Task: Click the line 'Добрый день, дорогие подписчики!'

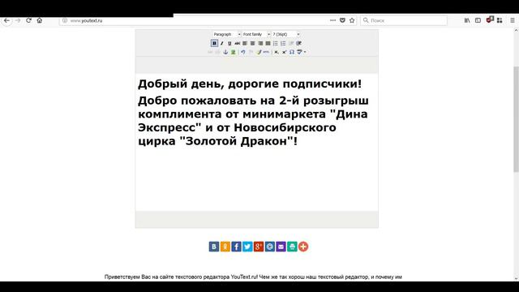Action: (x=250, y=84)
